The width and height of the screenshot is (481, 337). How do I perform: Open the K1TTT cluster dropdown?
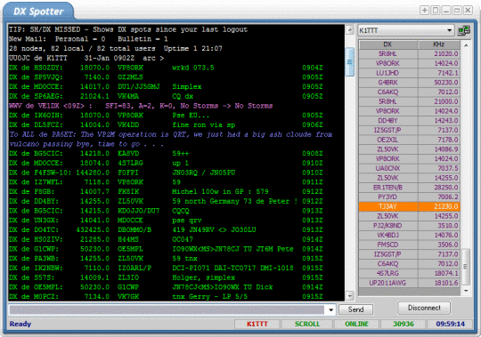pyautogui.click(x=449, y=30)
